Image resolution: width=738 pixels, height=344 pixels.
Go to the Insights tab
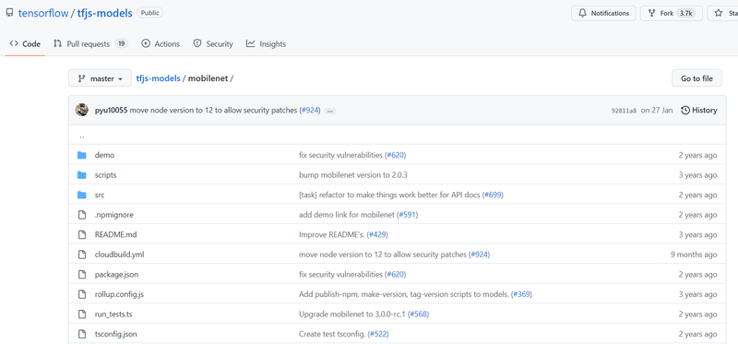(x=266, y=43)
